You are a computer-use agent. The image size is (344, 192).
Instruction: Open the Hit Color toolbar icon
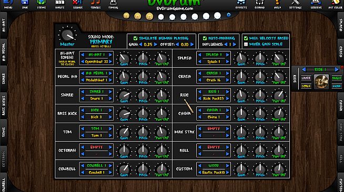[x=335, y=4]
